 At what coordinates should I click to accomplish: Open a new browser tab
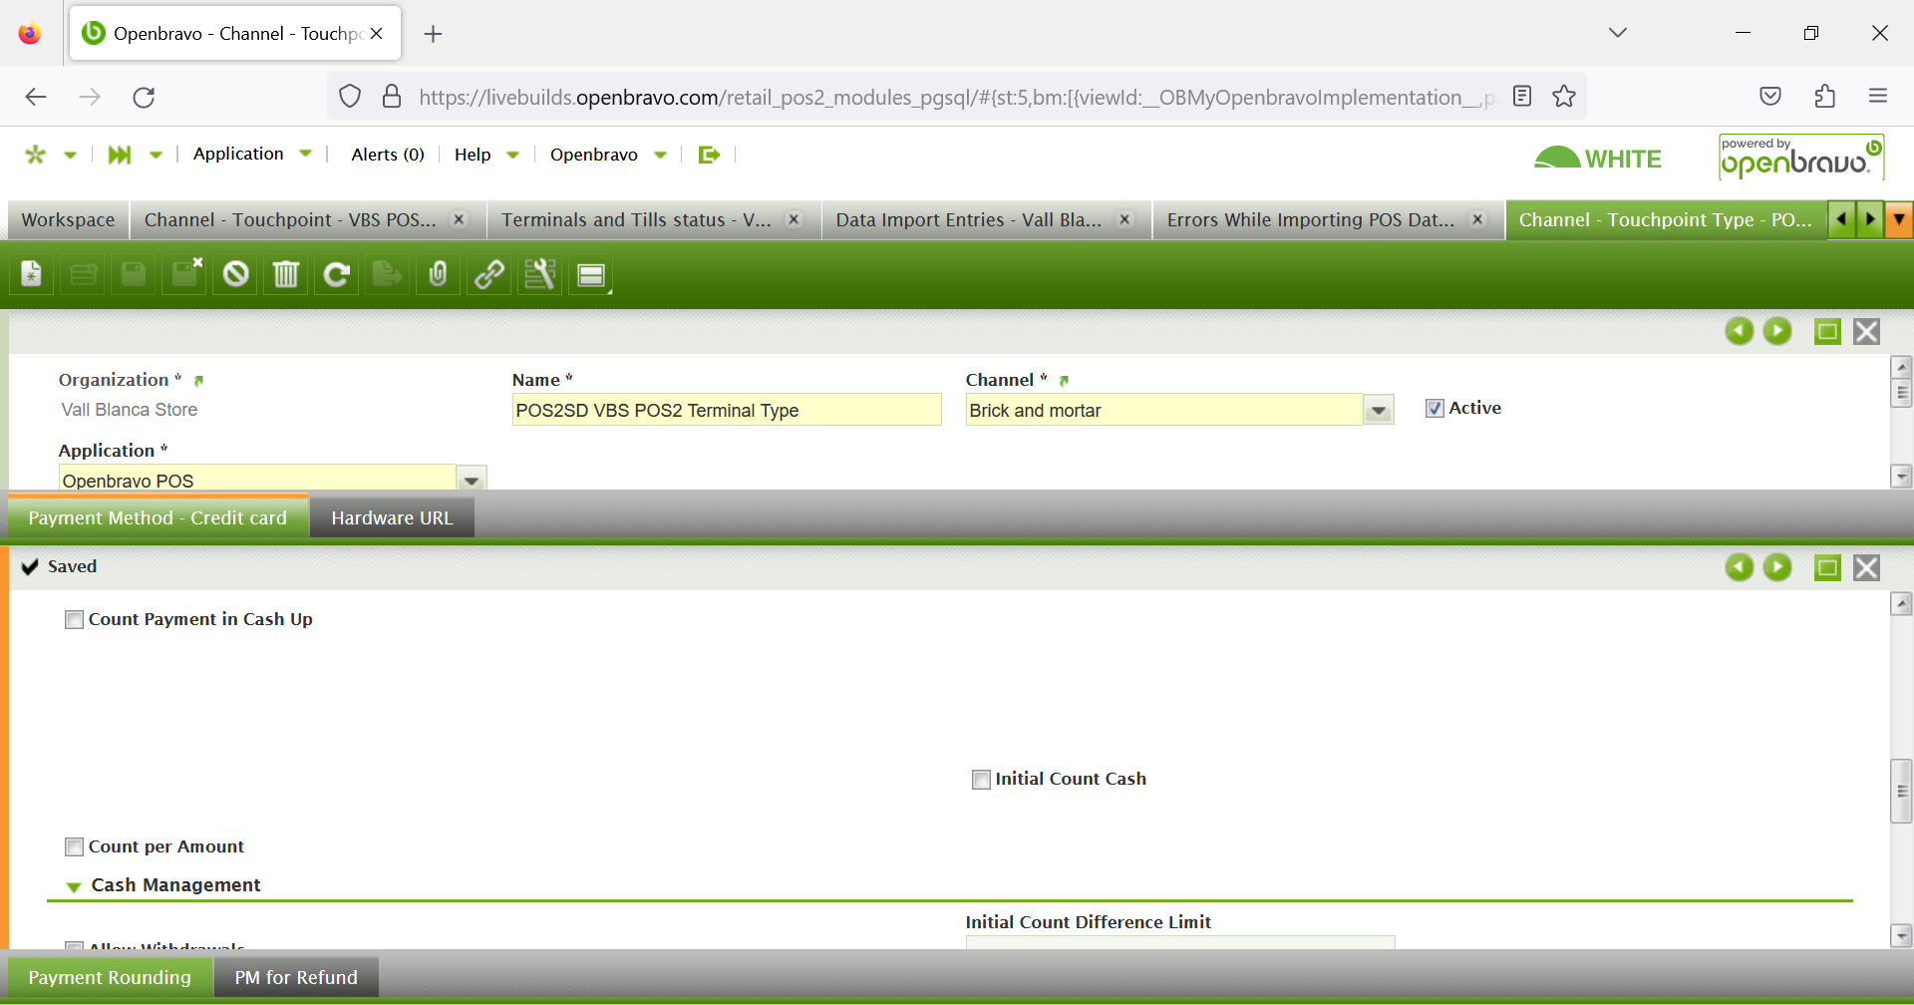[433, 34]
